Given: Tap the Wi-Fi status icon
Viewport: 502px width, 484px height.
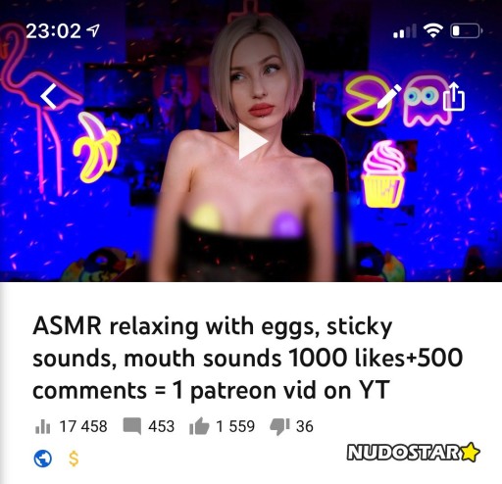Looking at the screenshot, I should coord(433,30).
